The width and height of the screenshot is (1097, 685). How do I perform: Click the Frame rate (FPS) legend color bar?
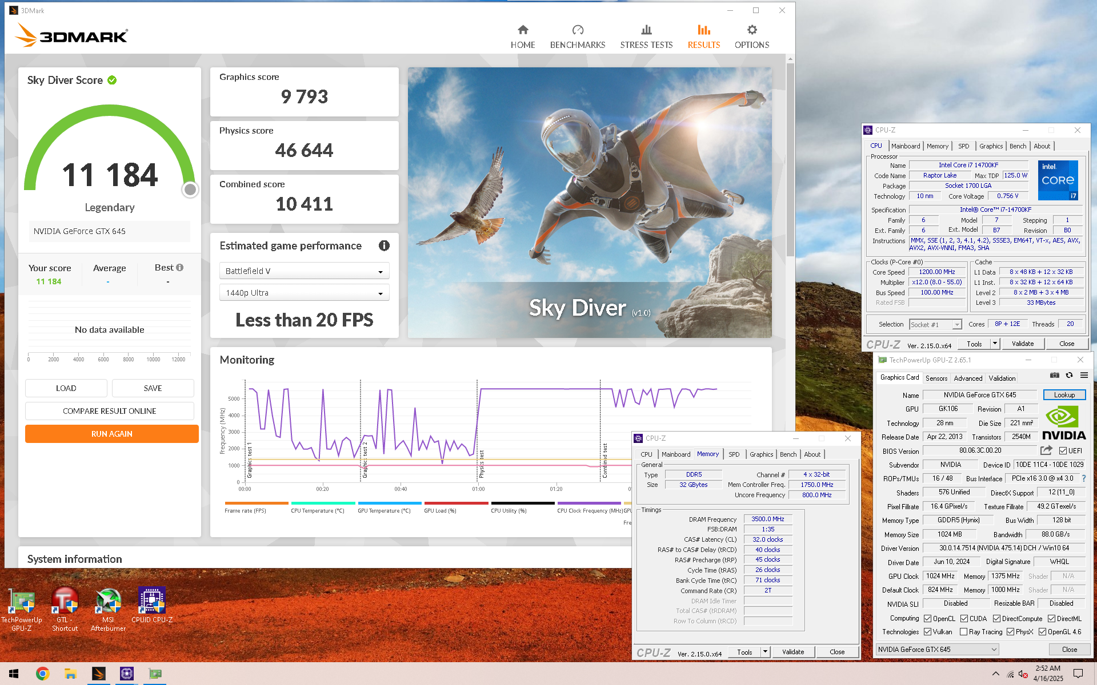[x=256, y=503]
